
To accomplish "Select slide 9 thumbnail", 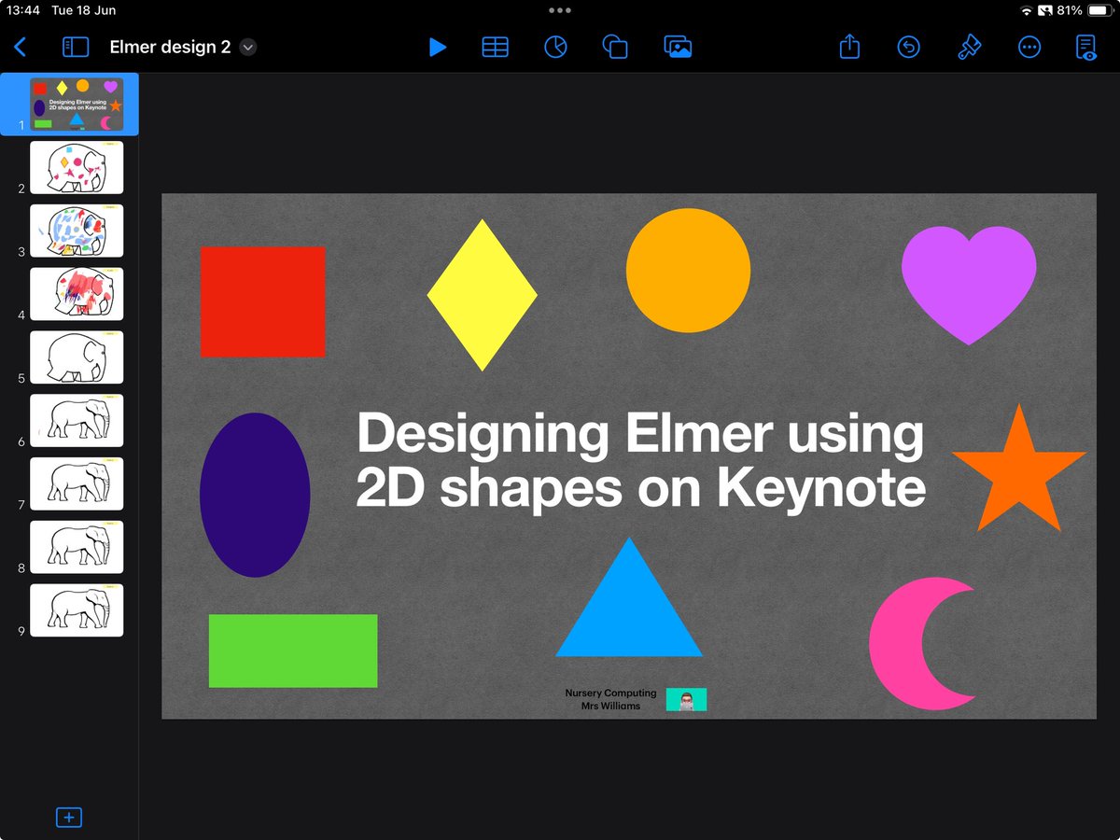I will [x=77, y=610].
